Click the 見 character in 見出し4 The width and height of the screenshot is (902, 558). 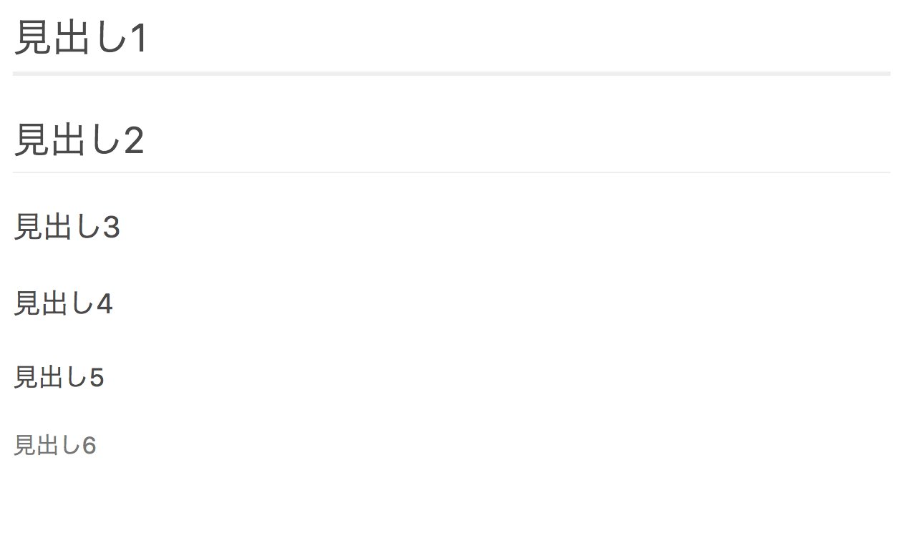click(x=27, y=303)
